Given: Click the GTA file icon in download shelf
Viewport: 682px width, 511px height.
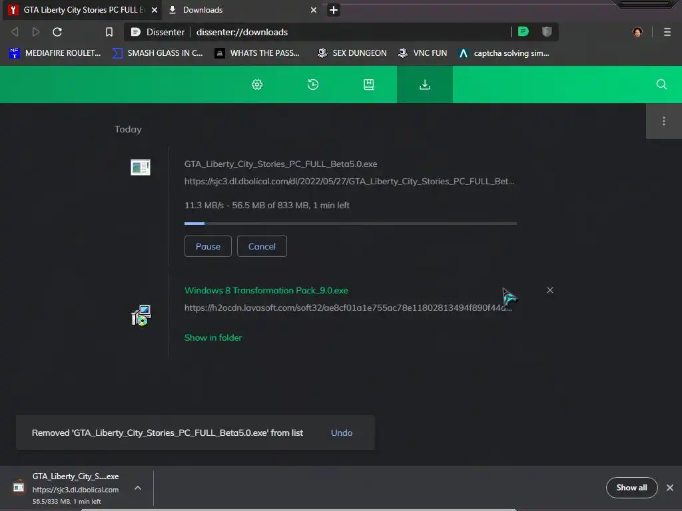Looking at the screenshot, I should [18, 488].
